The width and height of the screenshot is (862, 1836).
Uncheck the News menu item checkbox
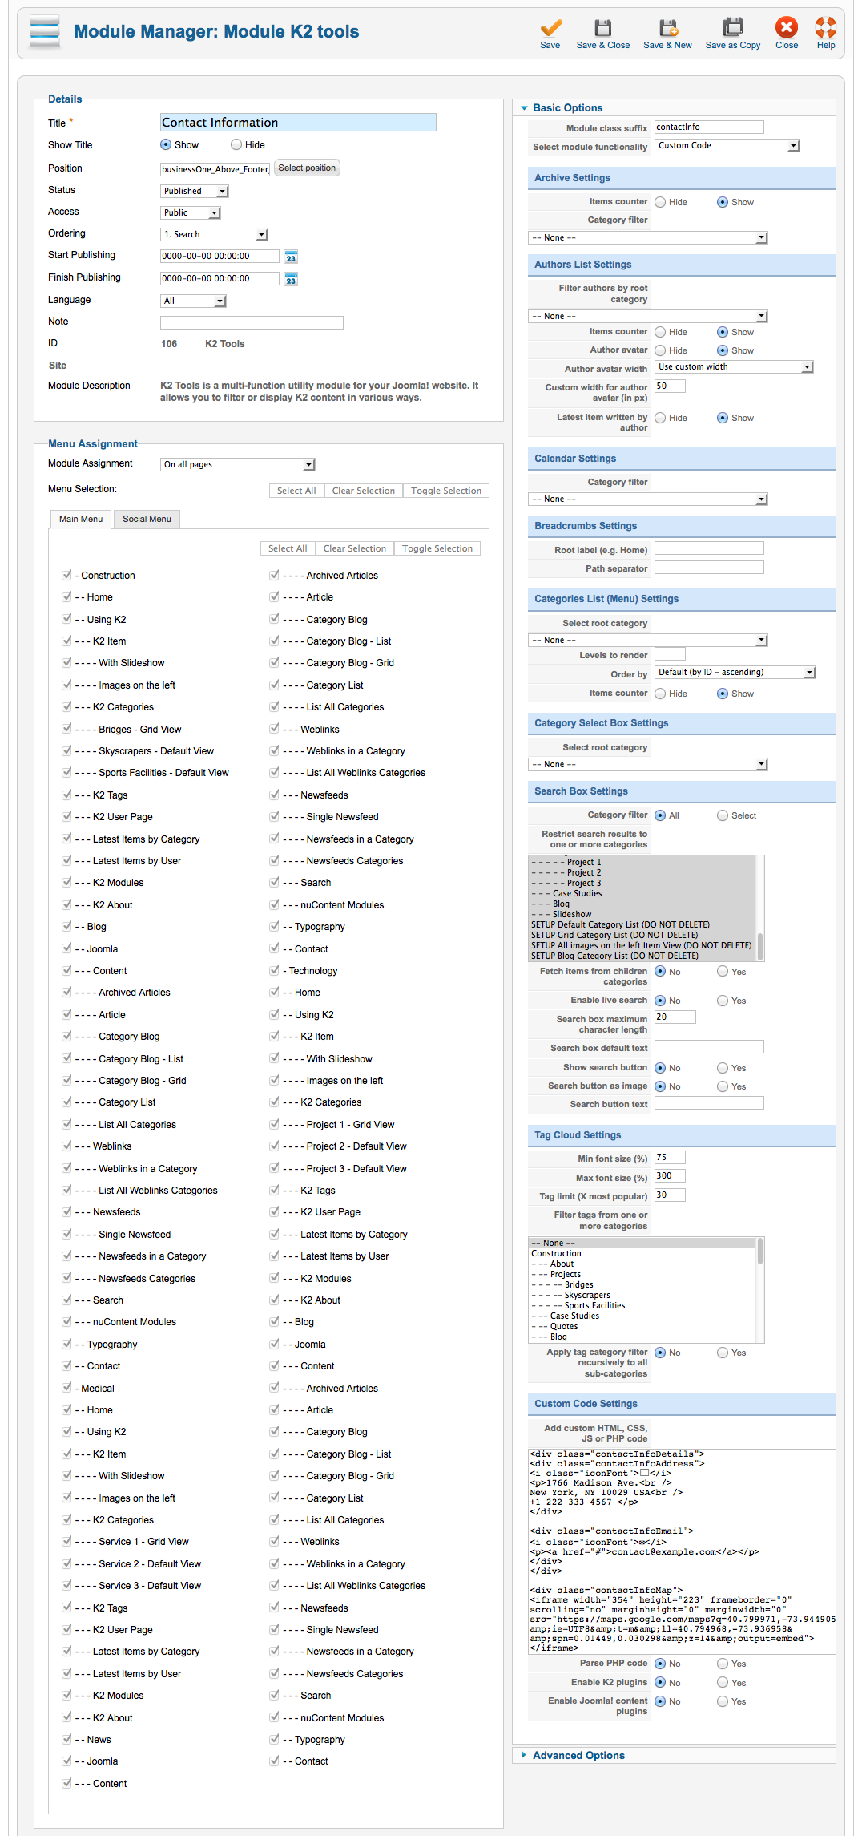(66, 1739)
